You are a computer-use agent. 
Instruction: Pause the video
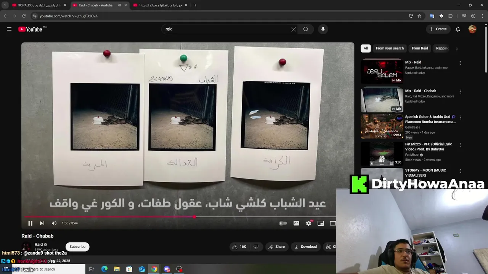30,223
